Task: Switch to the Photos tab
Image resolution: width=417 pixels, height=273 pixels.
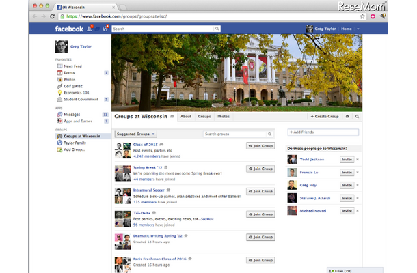Action: (224, 116)
